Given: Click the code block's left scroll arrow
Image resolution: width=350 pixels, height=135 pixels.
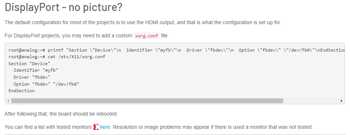Looking at the screenshot, I should pyautogui.click(x=8, y=101).
